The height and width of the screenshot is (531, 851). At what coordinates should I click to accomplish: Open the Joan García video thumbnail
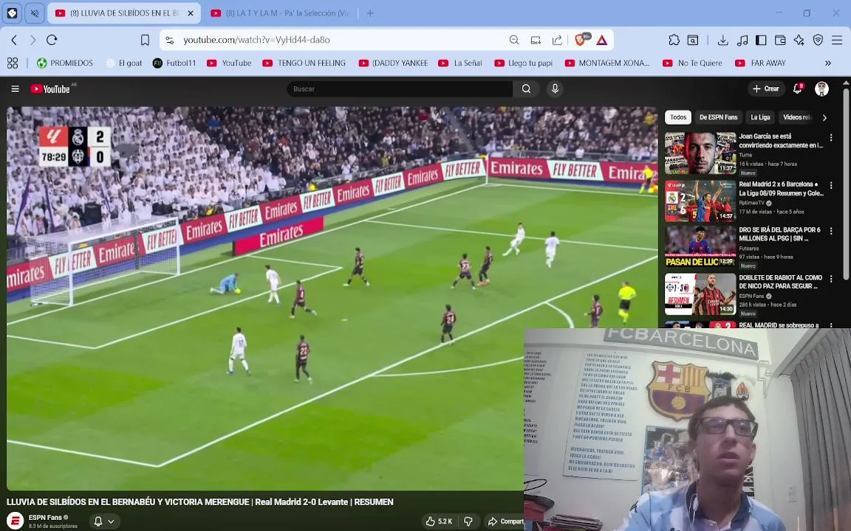700,153
